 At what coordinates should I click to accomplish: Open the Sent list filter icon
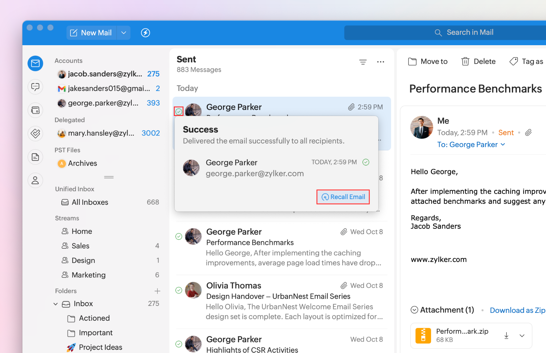(x=363, y=62)
